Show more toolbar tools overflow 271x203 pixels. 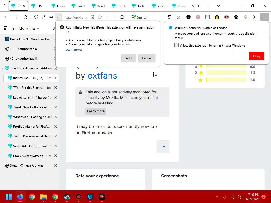255,17
